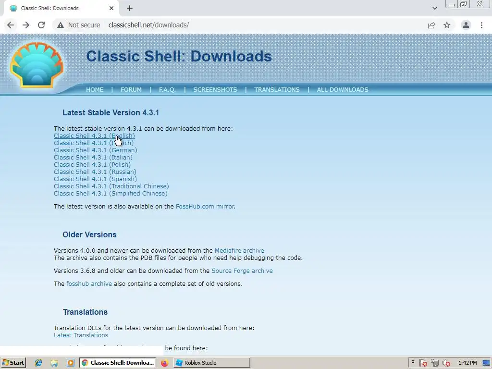
Task: Click the Translations heading
Action: point(86,312)
